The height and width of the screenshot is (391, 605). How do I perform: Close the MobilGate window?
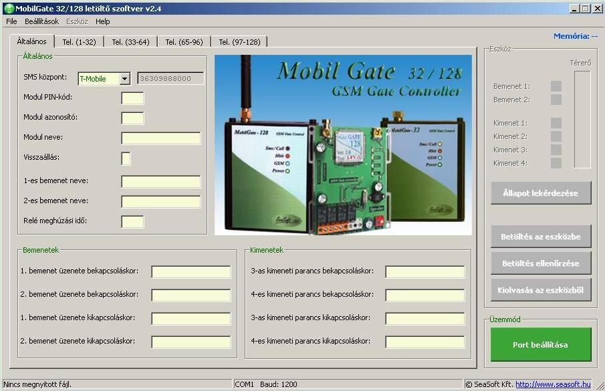pos(597,9)
